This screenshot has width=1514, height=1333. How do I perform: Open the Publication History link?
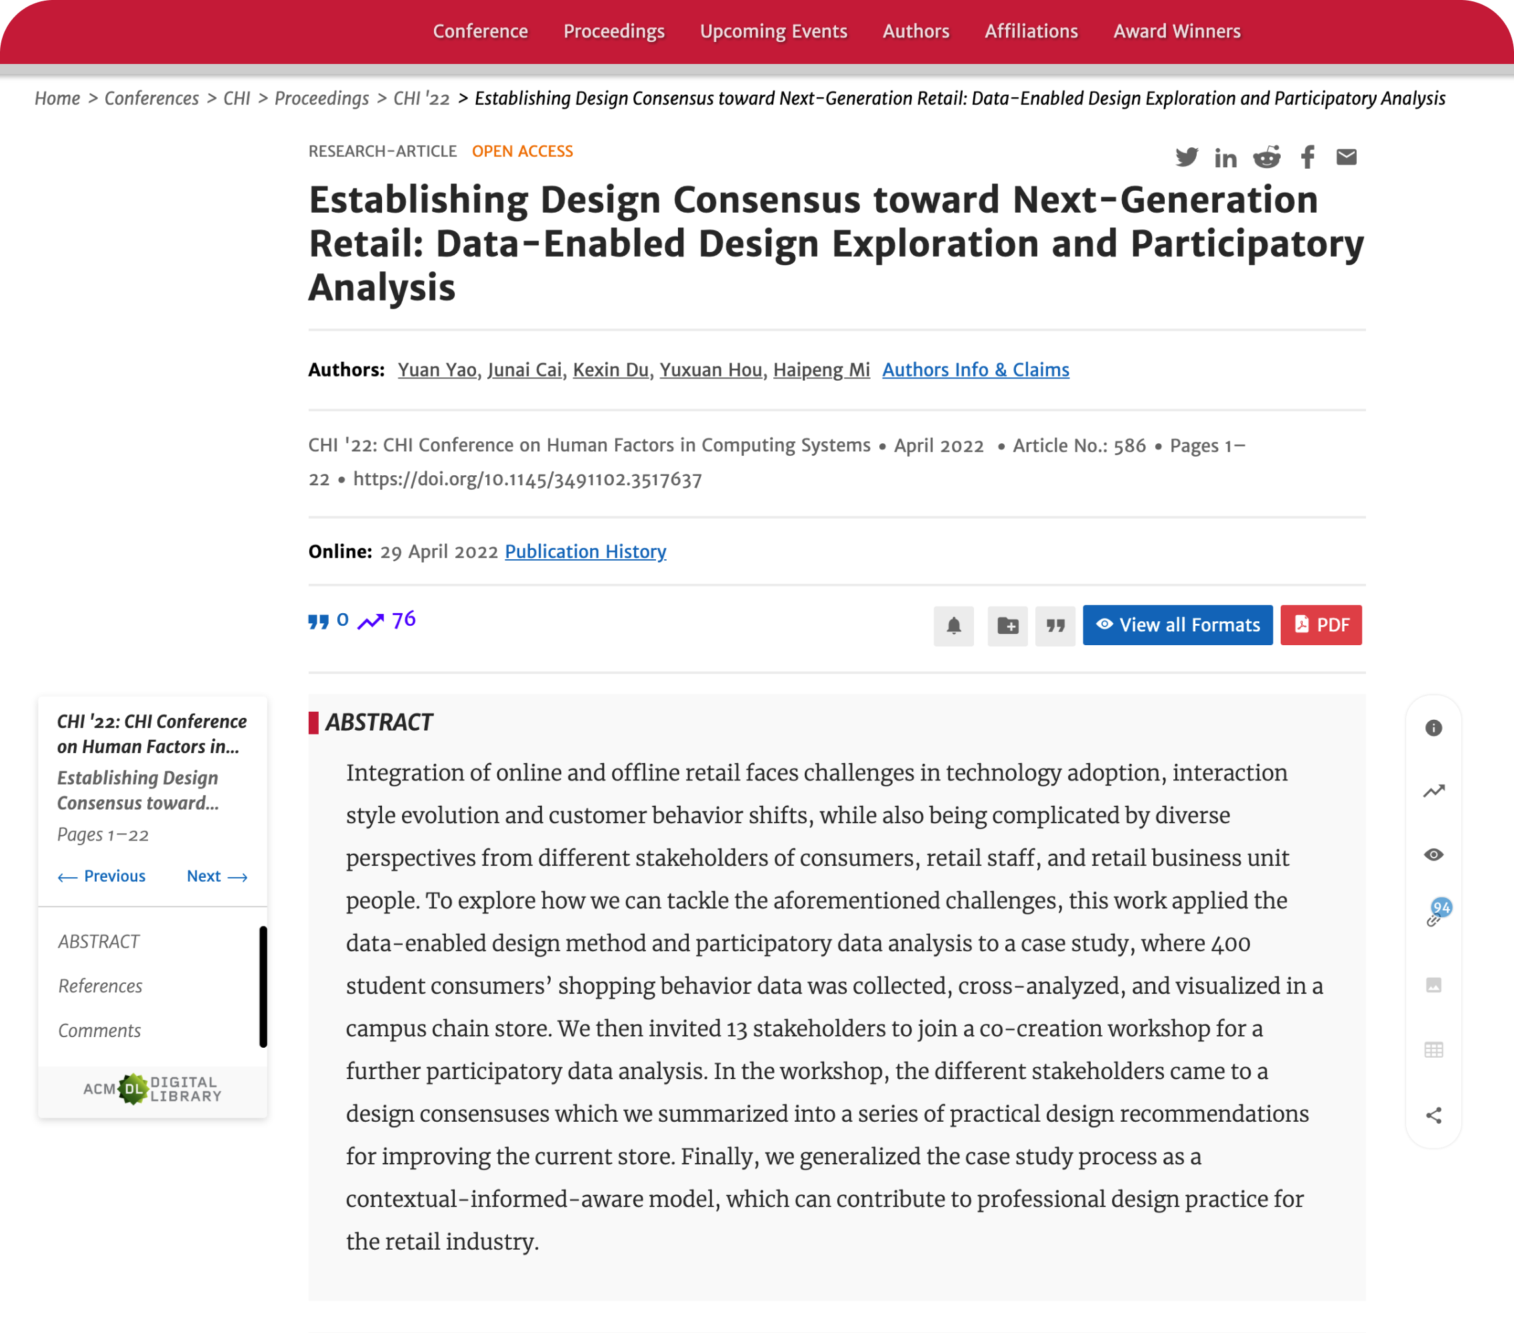tap(585, 552)
